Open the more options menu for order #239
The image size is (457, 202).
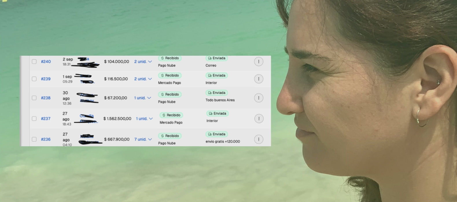[259, 79]
